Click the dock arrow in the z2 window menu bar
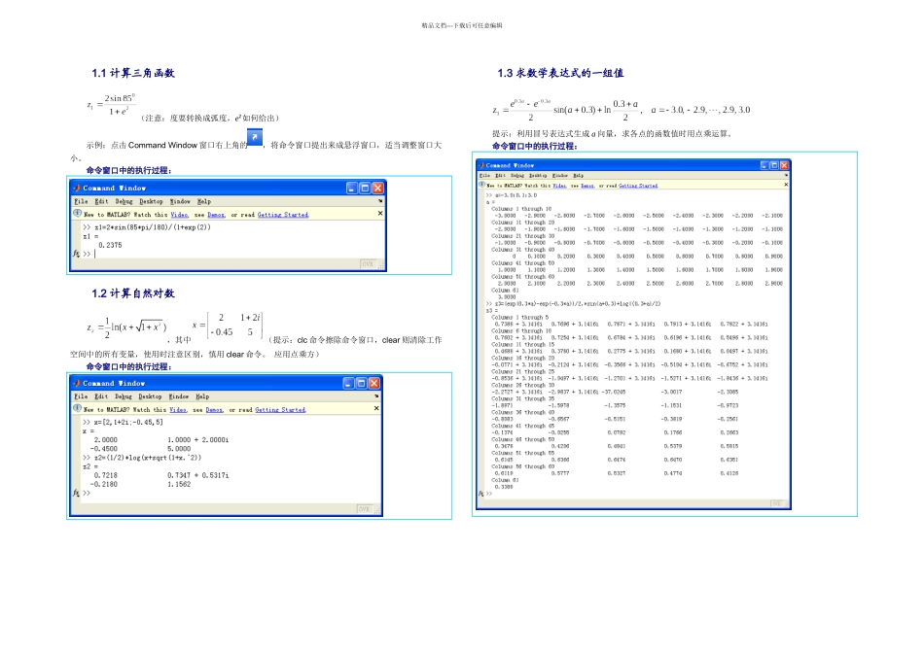Image resolution: width=924 pixels, height=653 pixels. (376, 396)
